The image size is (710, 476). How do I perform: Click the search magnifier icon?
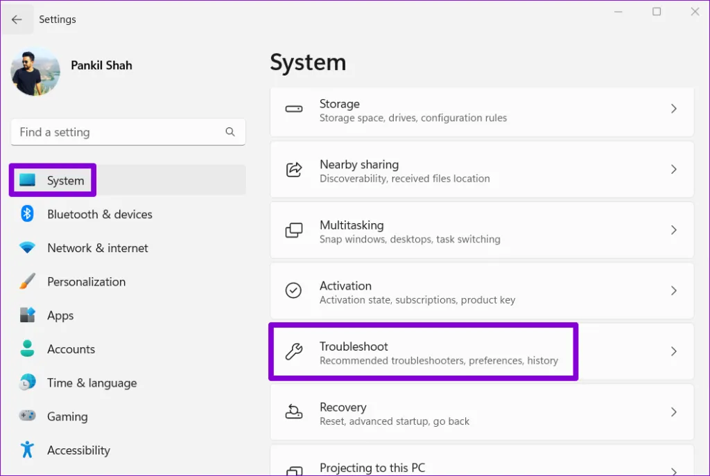click(x=230, y=132)
